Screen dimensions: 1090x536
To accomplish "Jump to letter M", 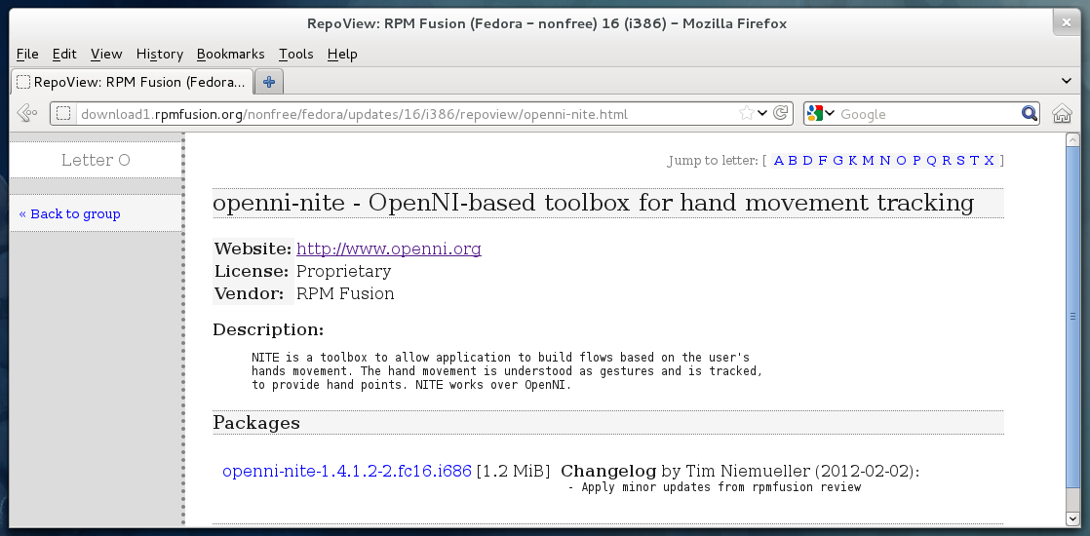I will (x=869, y=161).
